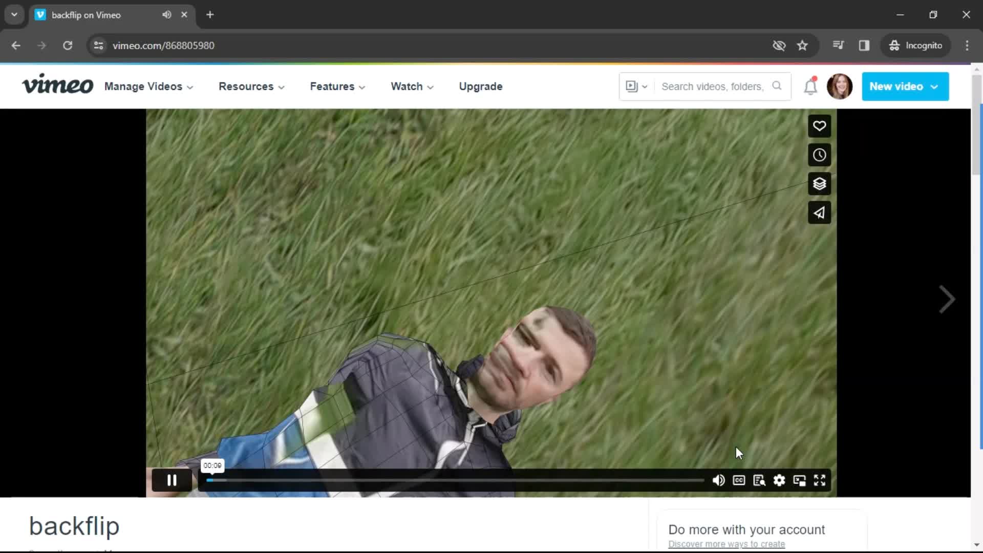This screenshot has width=983, height=553.
Task: Open Incognito profile indicator
Action: coord(915,46)
